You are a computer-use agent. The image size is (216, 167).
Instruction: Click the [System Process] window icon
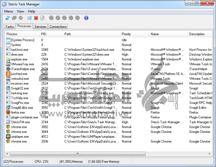tap(8, 40)
